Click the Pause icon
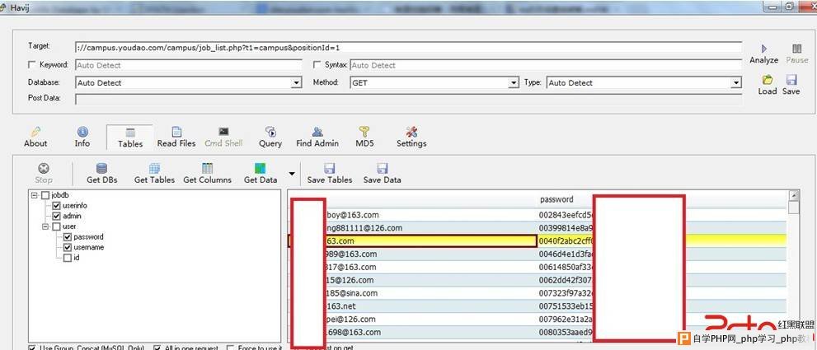This screenshot has height=350, width=817. [x=796, y=49]
